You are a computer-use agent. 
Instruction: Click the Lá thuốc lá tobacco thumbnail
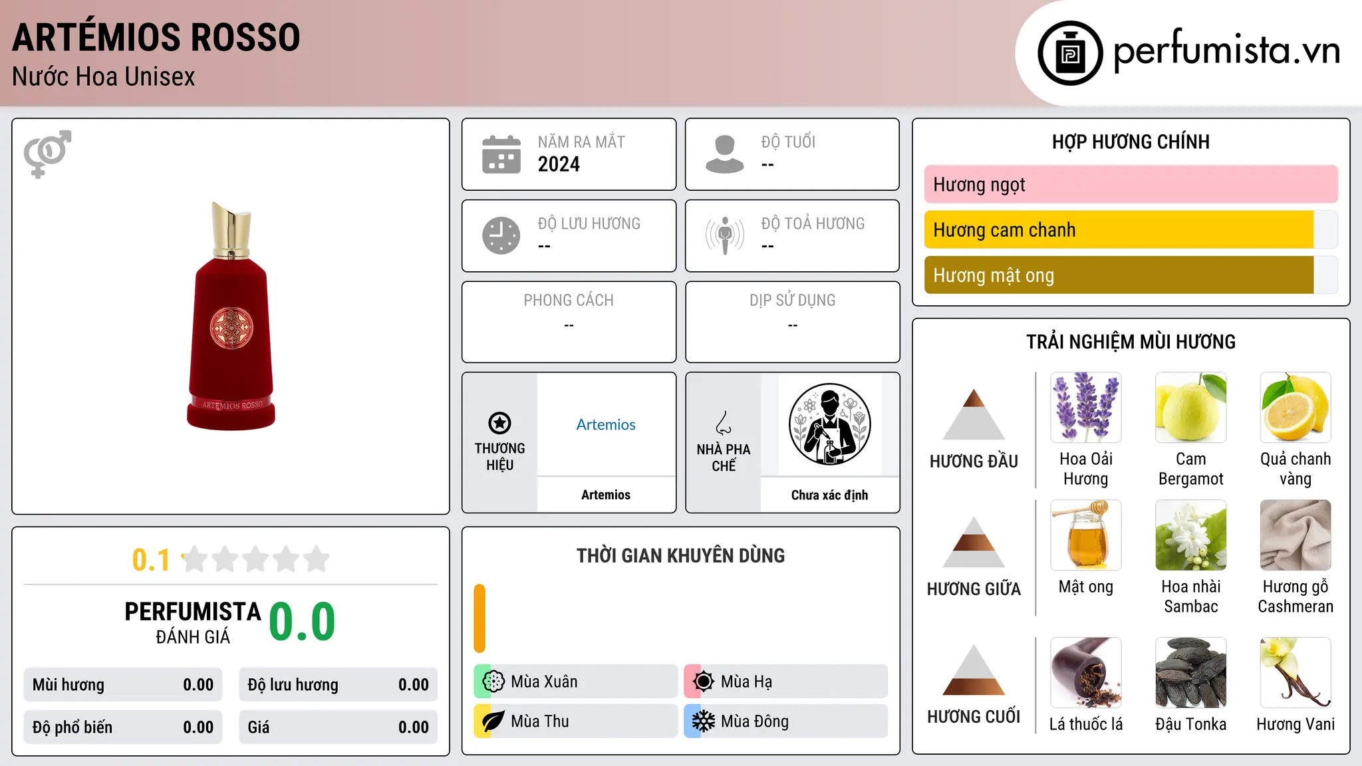click(x=1086, y=673)
